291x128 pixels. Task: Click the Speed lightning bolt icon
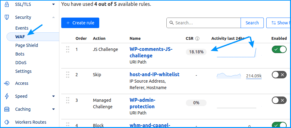7,96
